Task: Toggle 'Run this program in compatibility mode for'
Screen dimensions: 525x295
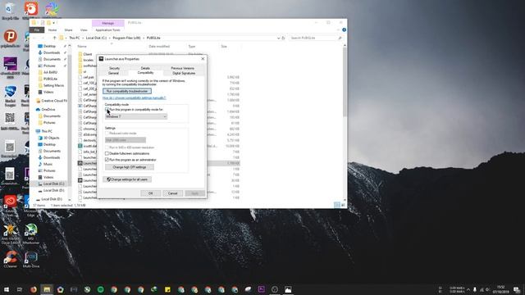Action: [x=107, y=109]
